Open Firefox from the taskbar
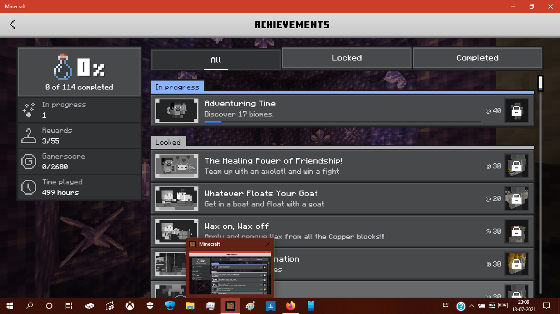This screenshot has height=314, width=560. [x=291, y=305]
